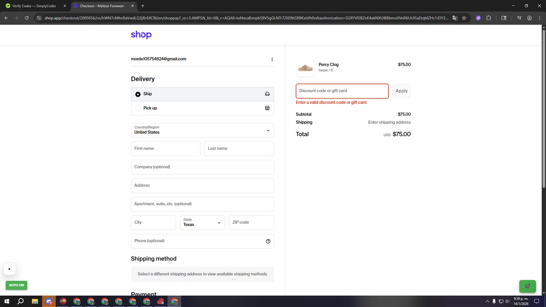Open the Country/Region dropdown
Screen dimensions: 546x307
tap(202, 130)
